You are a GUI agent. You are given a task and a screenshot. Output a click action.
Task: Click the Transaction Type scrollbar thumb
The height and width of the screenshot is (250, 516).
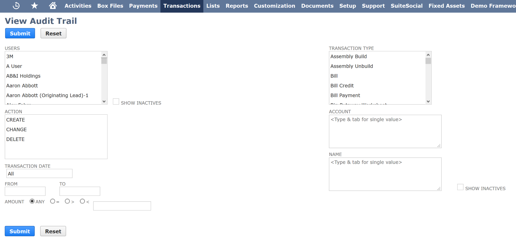[x=428, y=61]
